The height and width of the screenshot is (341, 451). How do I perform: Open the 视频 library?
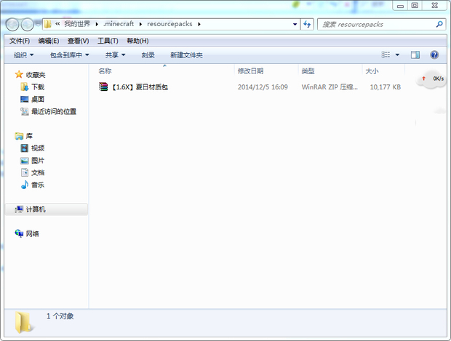(38, 148)
